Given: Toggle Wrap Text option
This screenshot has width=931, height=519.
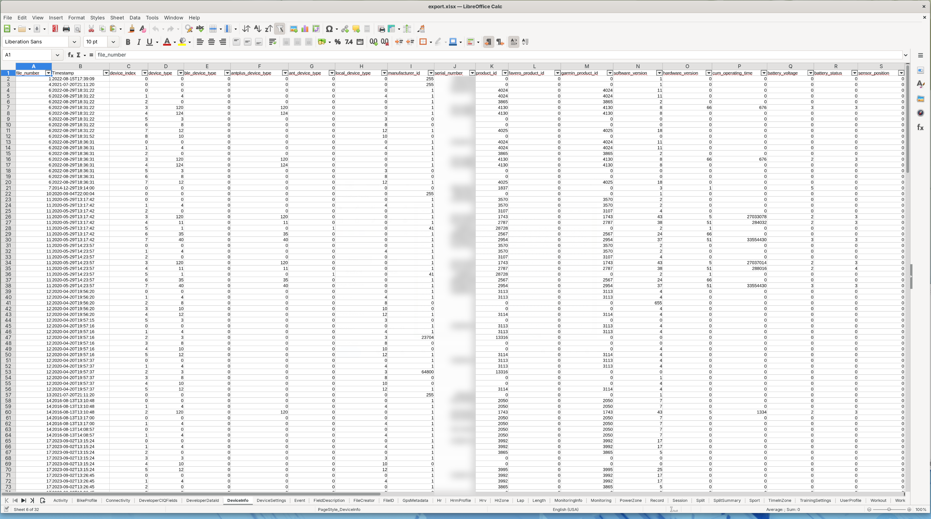Looking at the screenshot, I should pyautogui.click(x=273, y=42).
